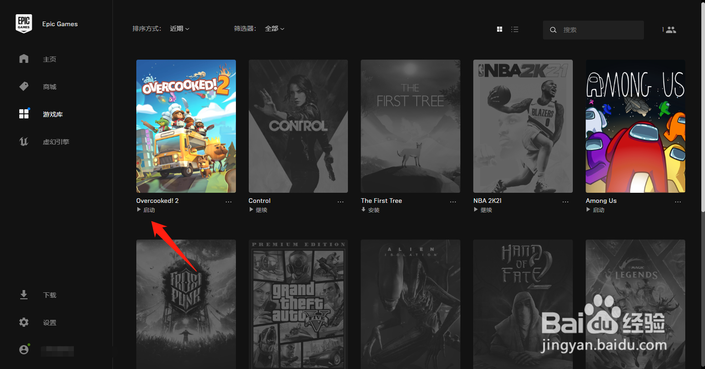Click in the 搜索 search field

point(593,30)
